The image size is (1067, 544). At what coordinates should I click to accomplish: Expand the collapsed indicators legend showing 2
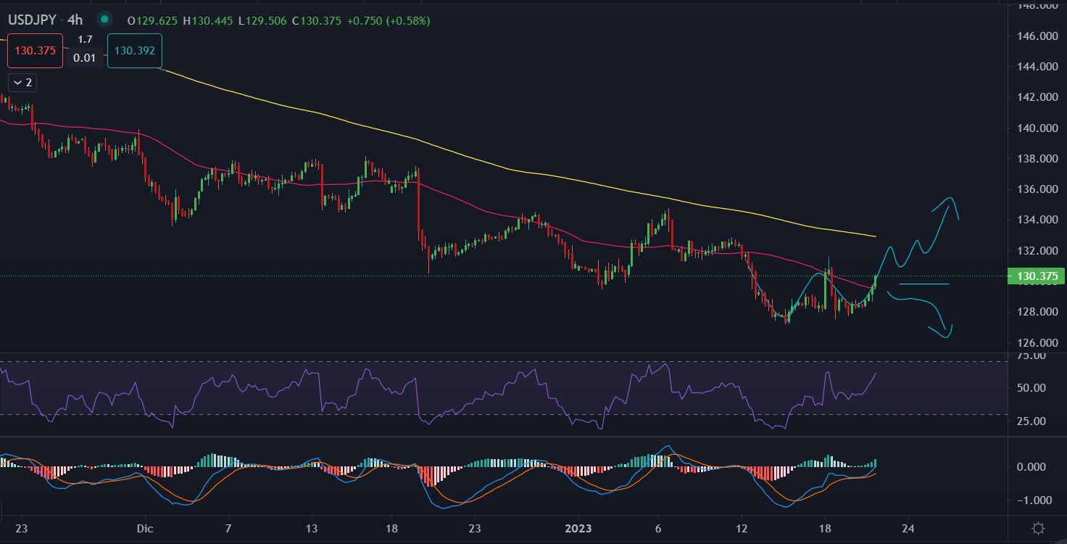click(x=22, y=83)
